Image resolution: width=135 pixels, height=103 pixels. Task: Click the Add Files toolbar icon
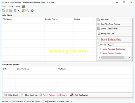click(x=3, y=11)
